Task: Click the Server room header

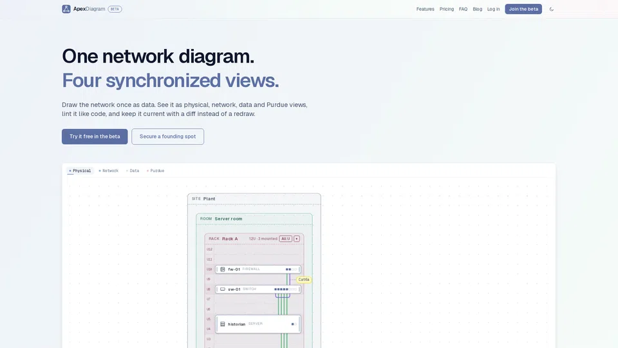Action: (x=254, y=218)
